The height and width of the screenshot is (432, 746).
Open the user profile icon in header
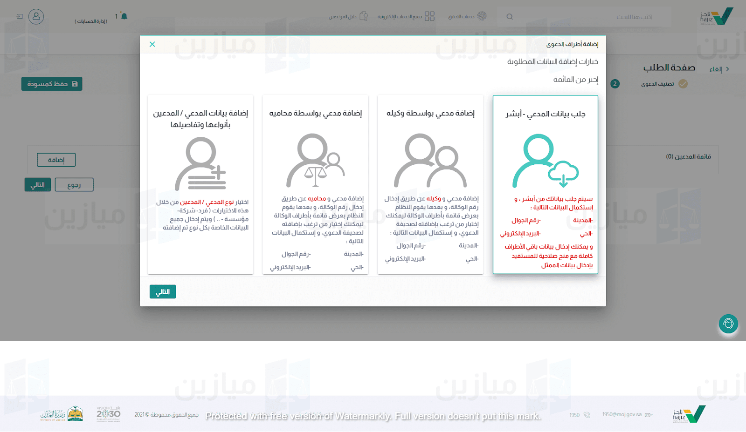[x=36, y=17]
